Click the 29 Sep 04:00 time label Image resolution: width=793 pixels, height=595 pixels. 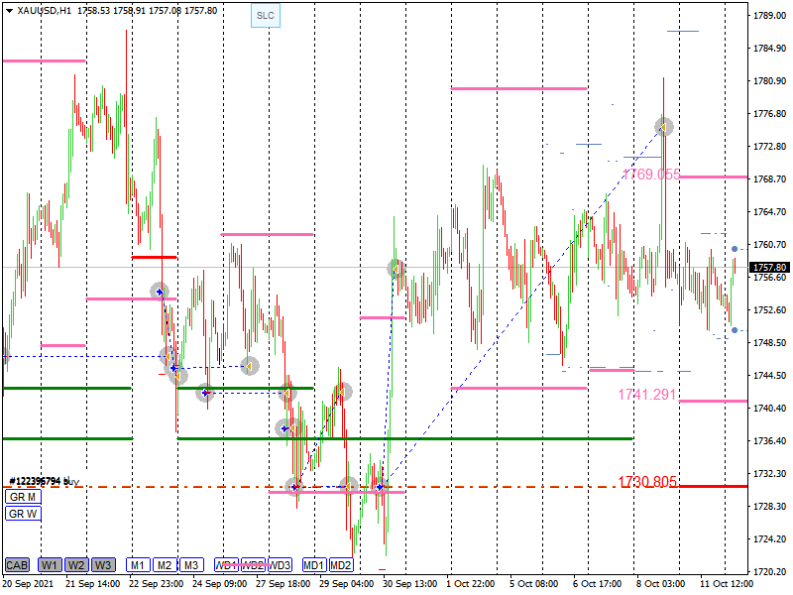point(346,584)
